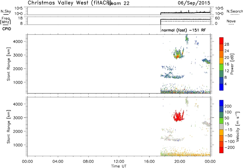
Task: Click the '1000' tick on the velocity panel axis
Action: [x=18, y=145]
